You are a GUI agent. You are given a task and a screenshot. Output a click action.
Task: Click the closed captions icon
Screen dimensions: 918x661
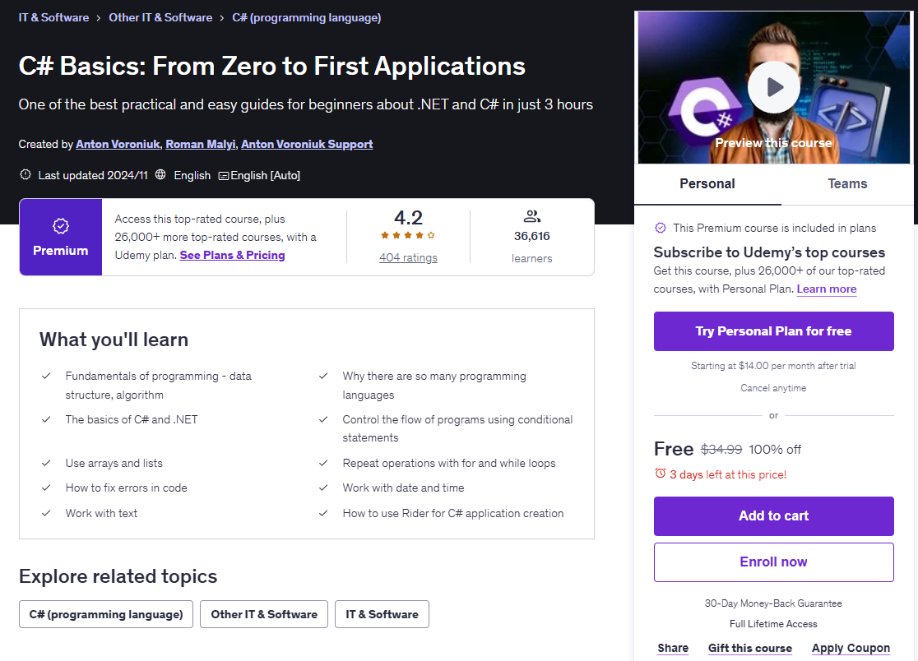pos(223,176)
